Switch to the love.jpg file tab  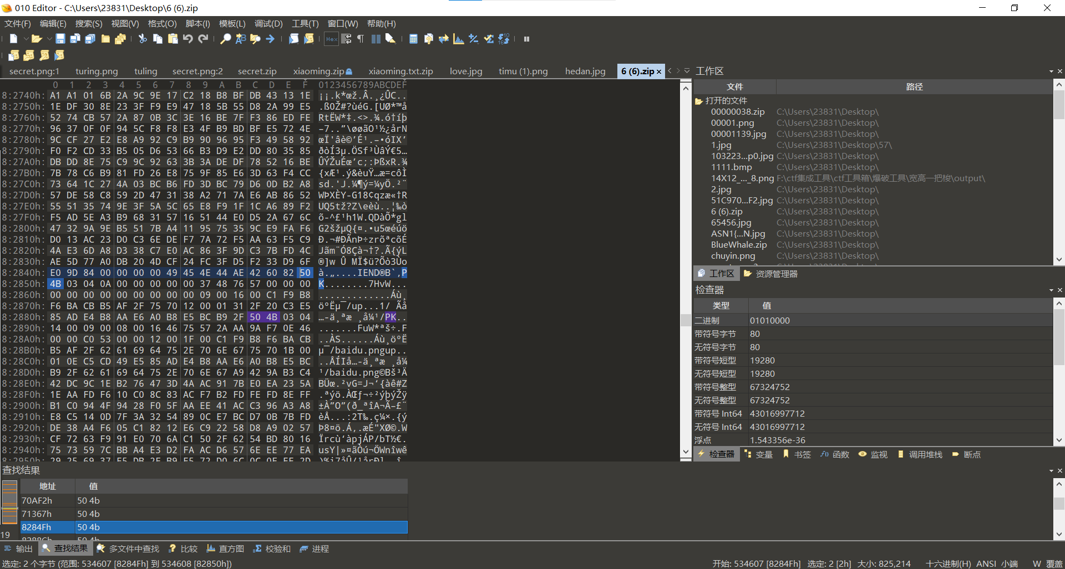(466, 71)
